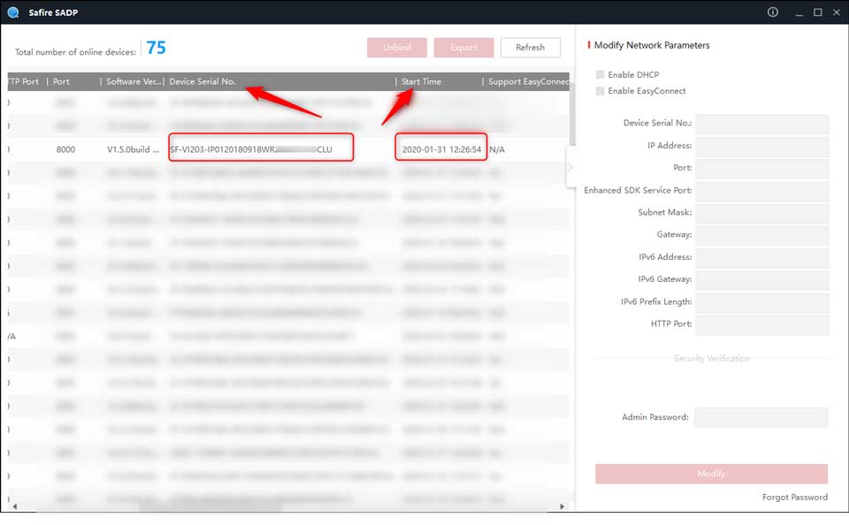
Task: Toggle the Enable EasyConnect checkbox
Action: (x=600, y=91)
